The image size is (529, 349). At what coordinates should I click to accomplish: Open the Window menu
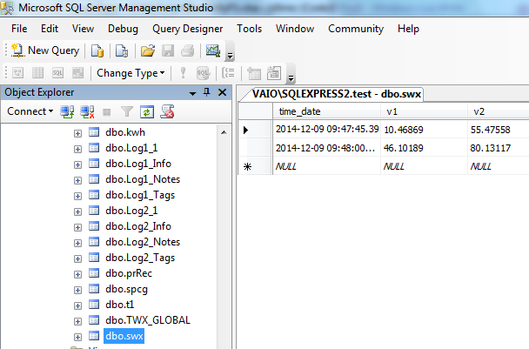click(x=295, y=29)
